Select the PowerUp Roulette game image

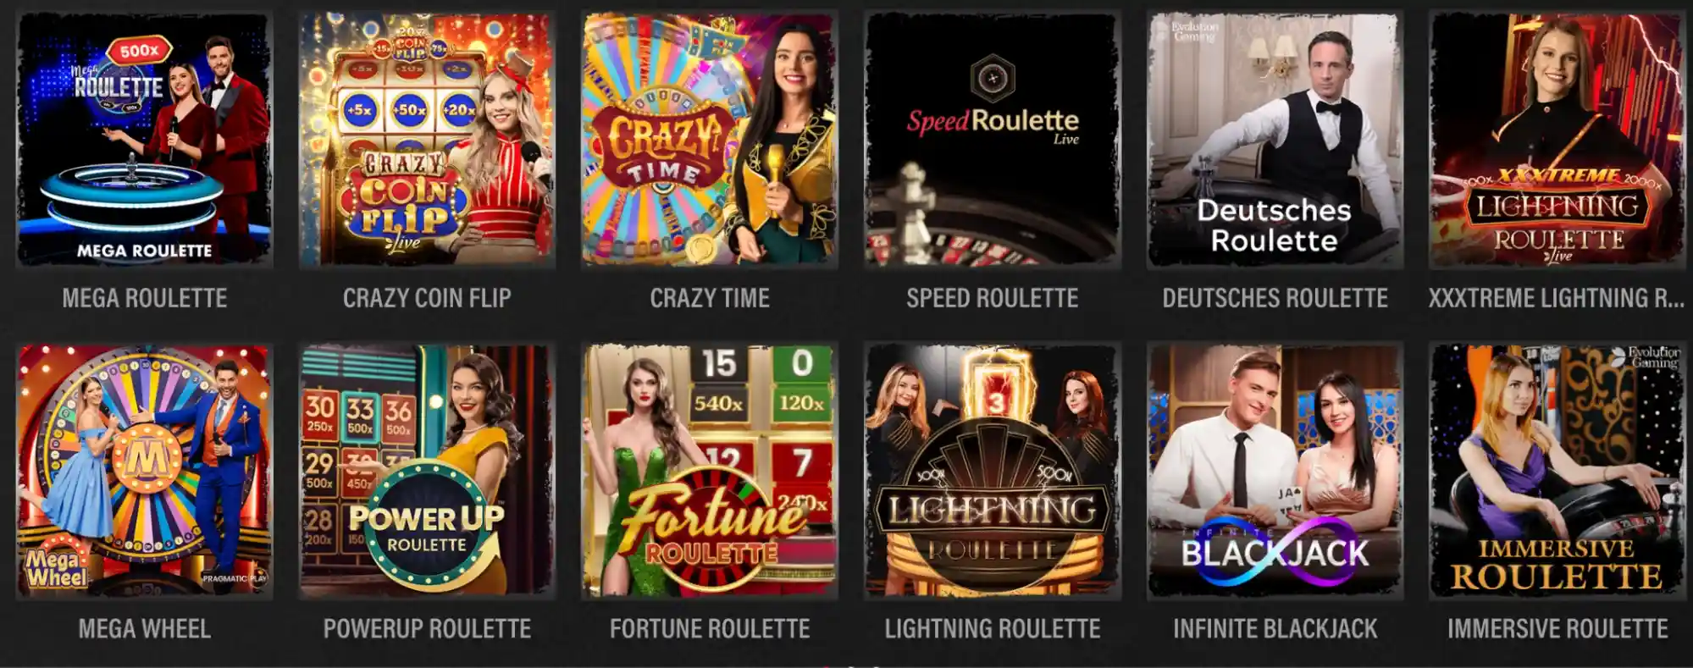pyautogui.click(x=427, y=471)
